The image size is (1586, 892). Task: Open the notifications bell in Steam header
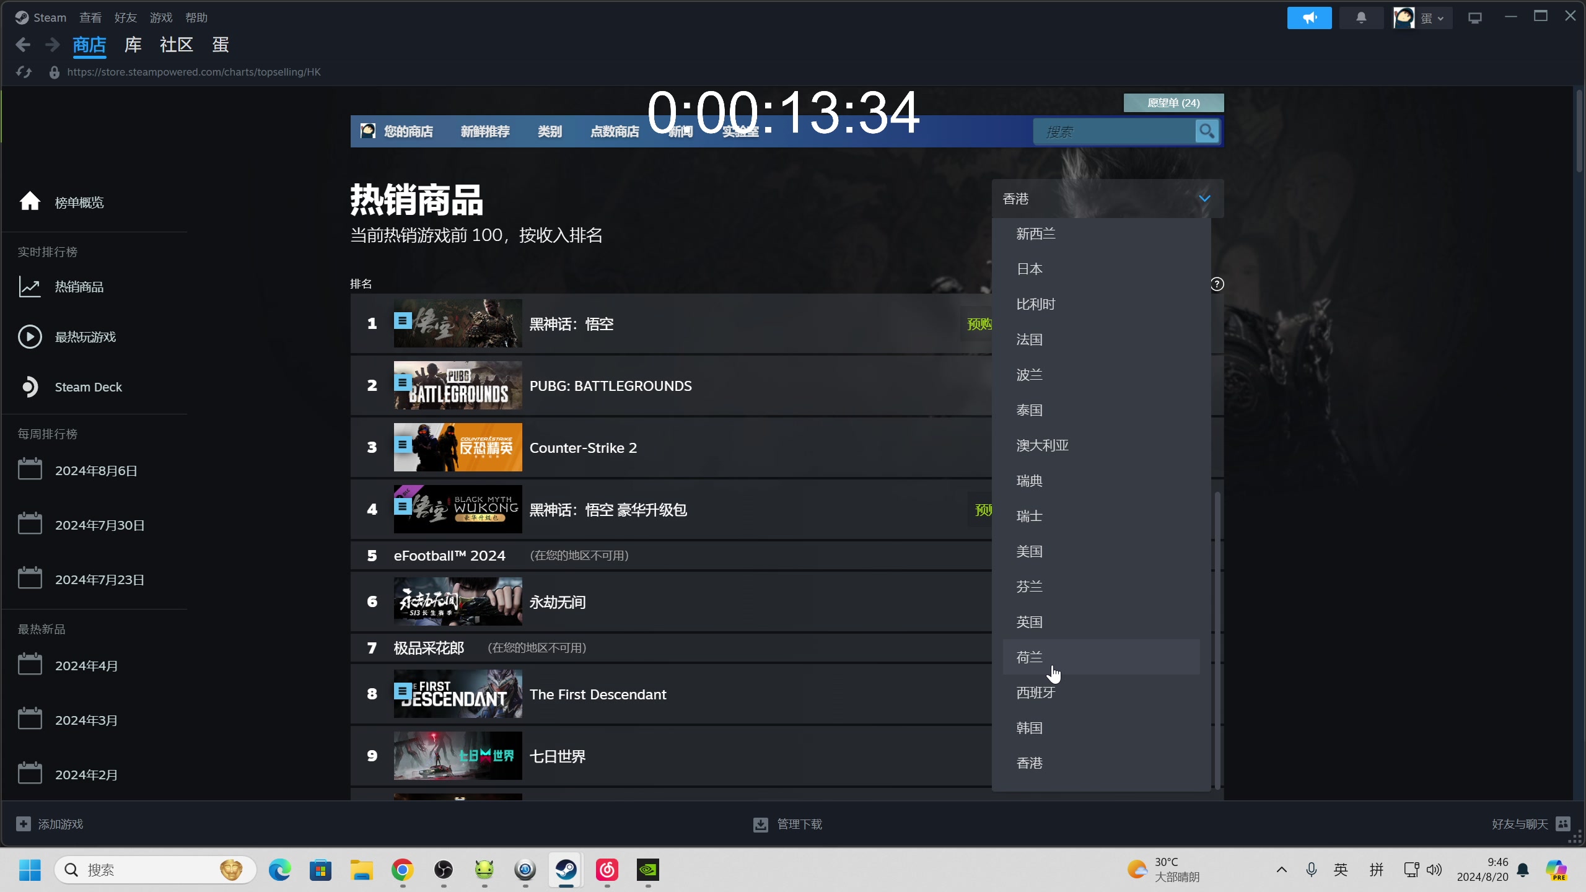(1361, 18)
